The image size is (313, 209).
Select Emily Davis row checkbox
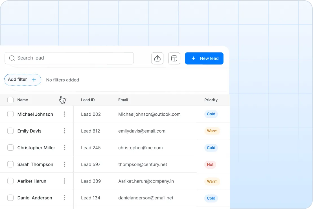point(10,131)
